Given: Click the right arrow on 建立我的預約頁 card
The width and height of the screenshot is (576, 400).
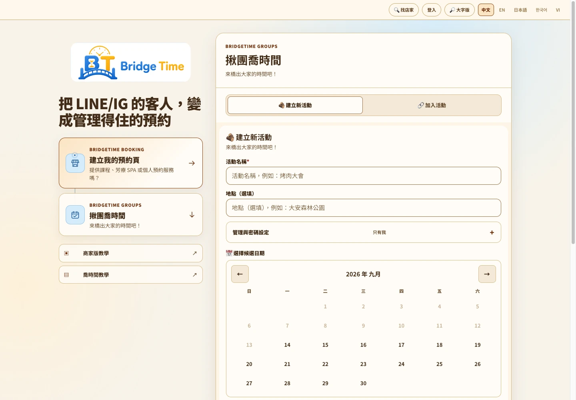Looking at the screenshot, I should pos(192,163).
